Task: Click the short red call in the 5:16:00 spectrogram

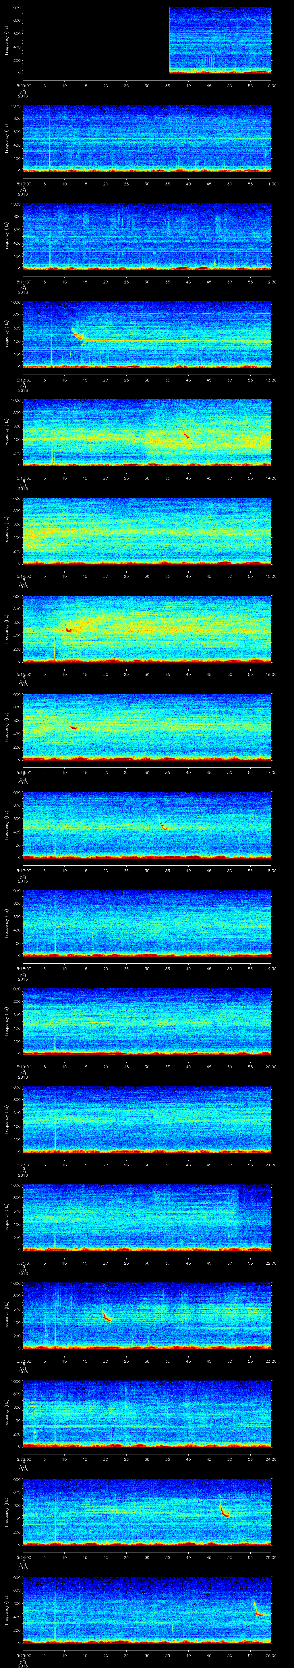Action: click(74, 728)
